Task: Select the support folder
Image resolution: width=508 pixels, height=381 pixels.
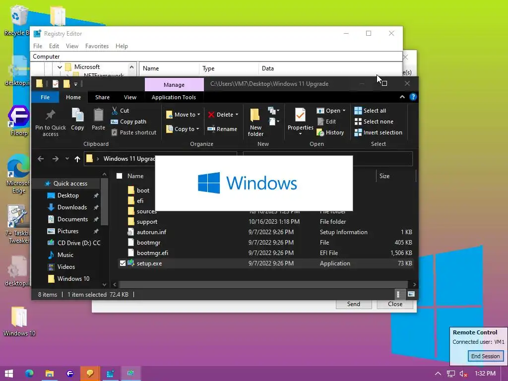Action: tap(147, 222)
